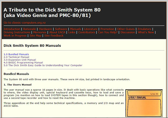Go to the Memories page

[40, 32]
